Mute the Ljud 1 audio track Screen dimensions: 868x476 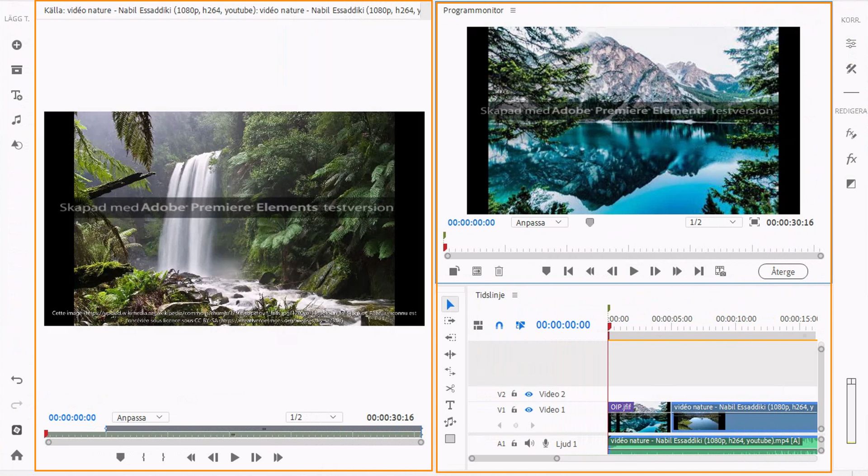coord(529,443)
